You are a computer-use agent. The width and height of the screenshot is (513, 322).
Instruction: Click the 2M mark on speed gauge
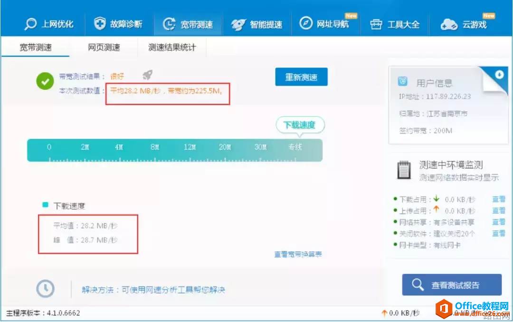click(x=85, y=147)
